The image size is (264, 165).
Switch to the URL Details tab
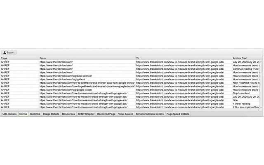pyautogui.click(x=9, y=114)
